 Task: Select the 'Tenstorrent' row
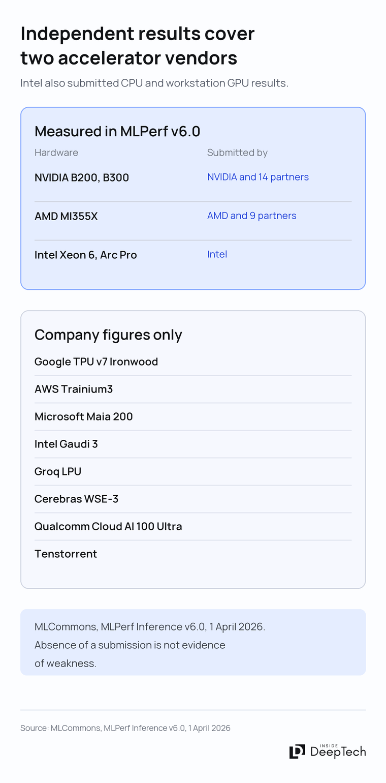tap(193, 554)
